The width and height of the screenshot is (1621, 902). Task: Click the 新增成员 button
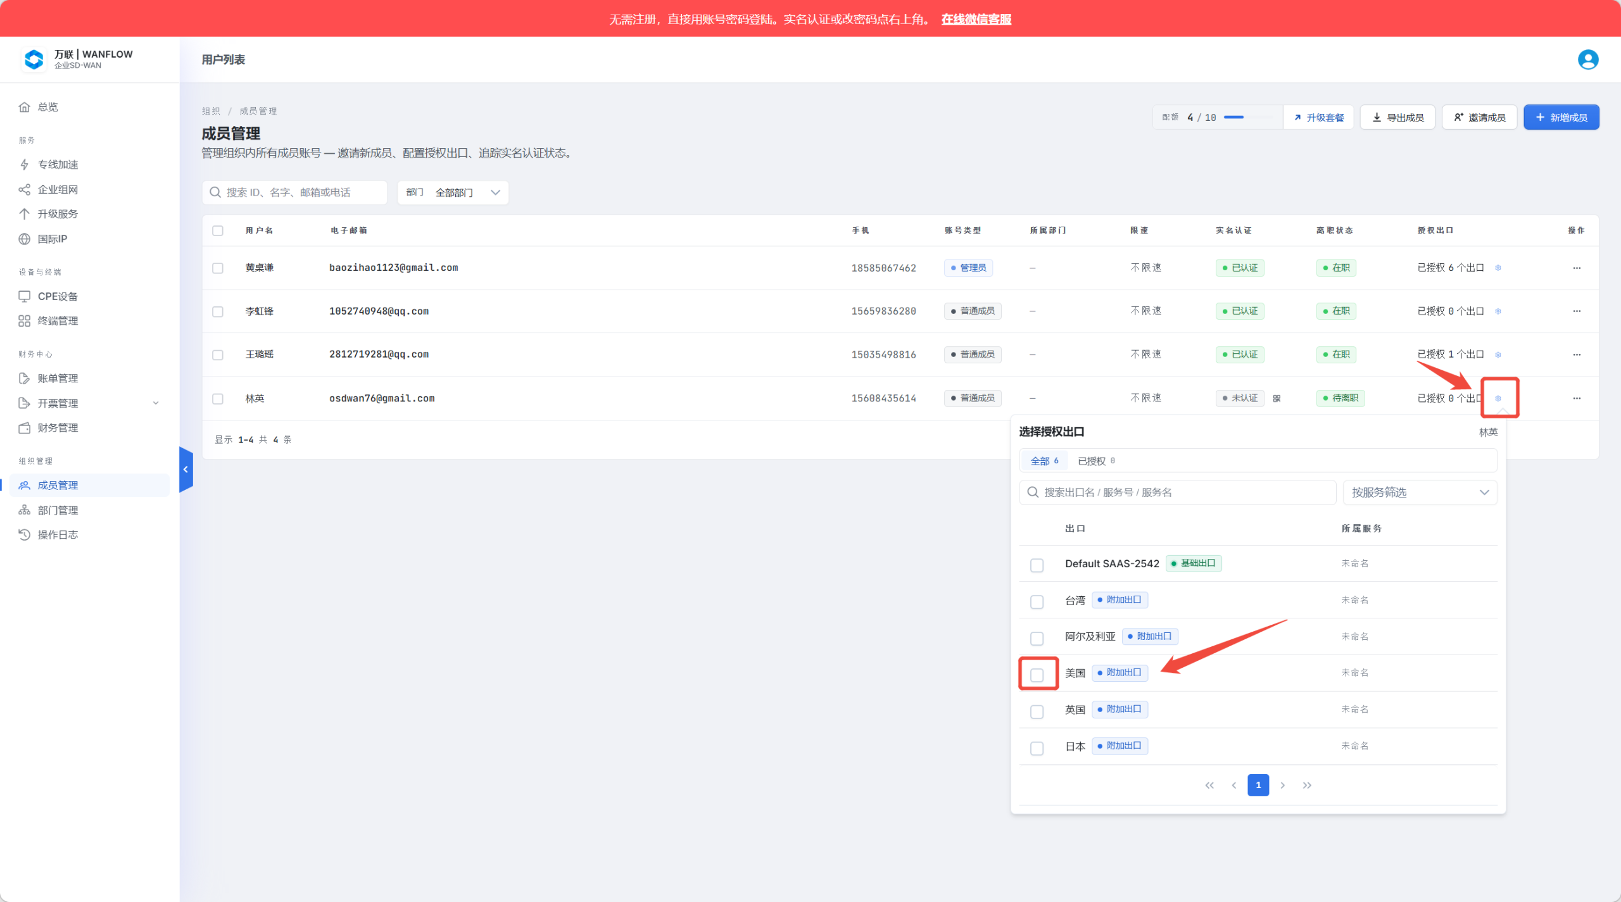(1561, 118)
